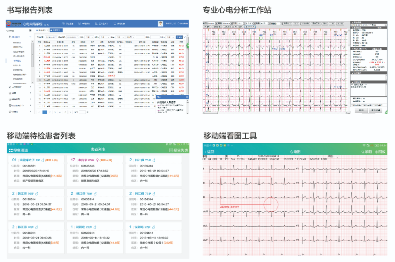This screenshot has width=395, height=262.
Task: Collapse the web sidebar using the fold icon
Action: (x=30, y=30)
